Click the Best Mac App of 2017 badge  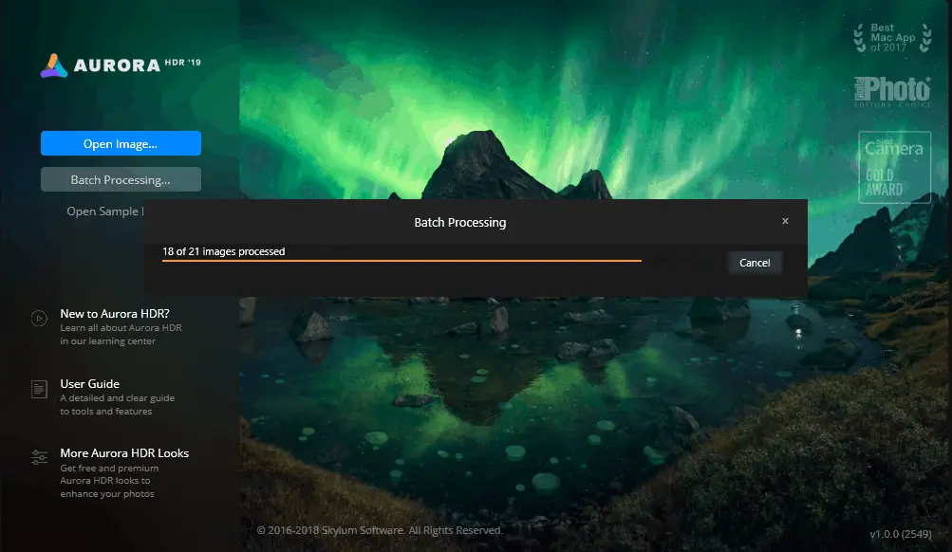892,38
